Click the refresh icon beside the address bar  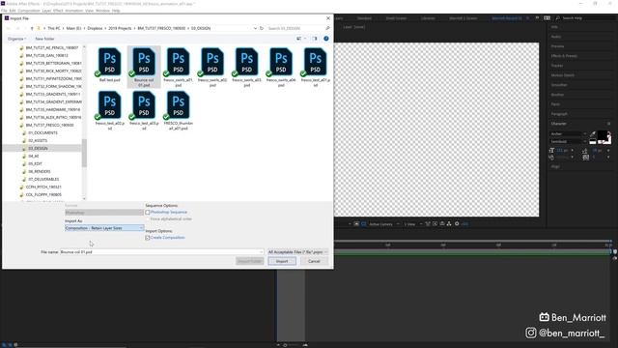coord(262,28)
